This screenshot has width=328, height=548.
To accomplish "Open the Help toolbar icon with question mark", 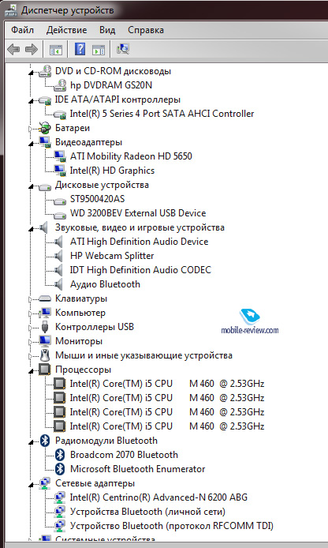I will pos(80,49).
